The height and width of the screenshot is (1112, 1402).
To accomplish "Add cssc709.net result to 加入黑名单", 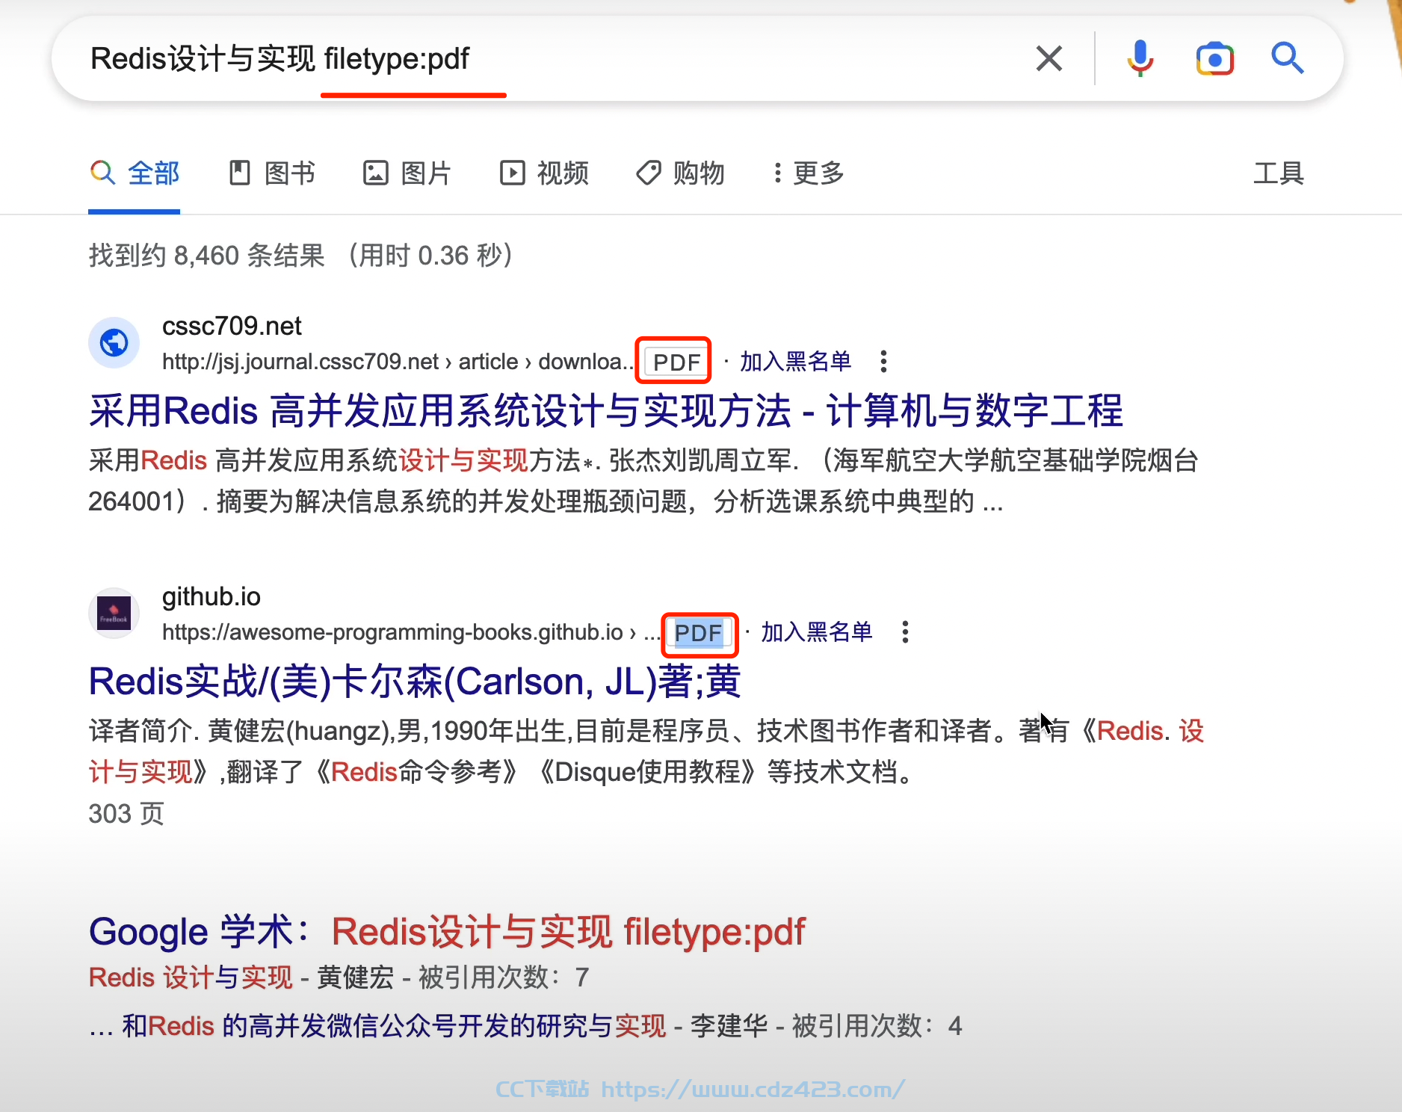I will [796, 362].
